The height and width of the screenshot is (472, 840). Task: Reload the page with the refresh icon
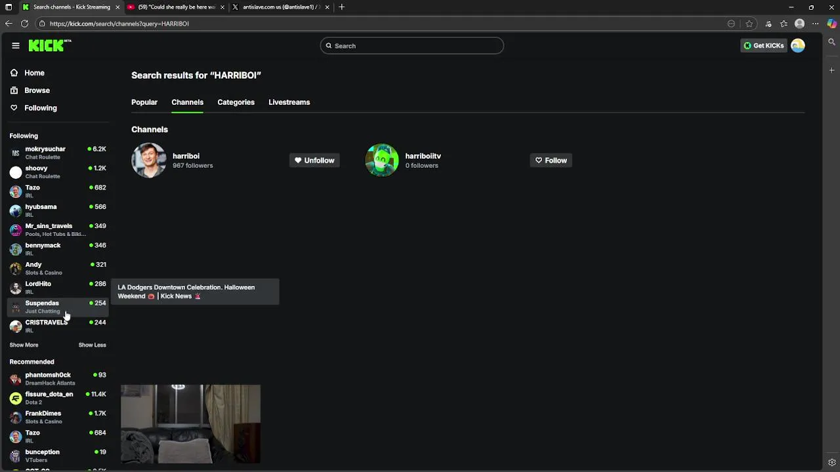[x=24, y=24]
